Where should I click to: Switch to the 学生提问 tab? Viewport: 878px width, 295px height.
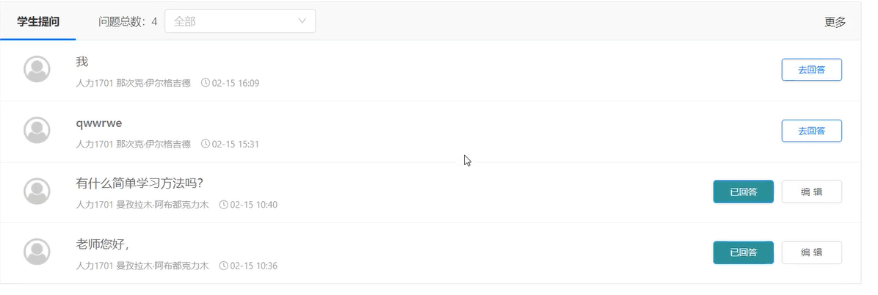[38, 22]
